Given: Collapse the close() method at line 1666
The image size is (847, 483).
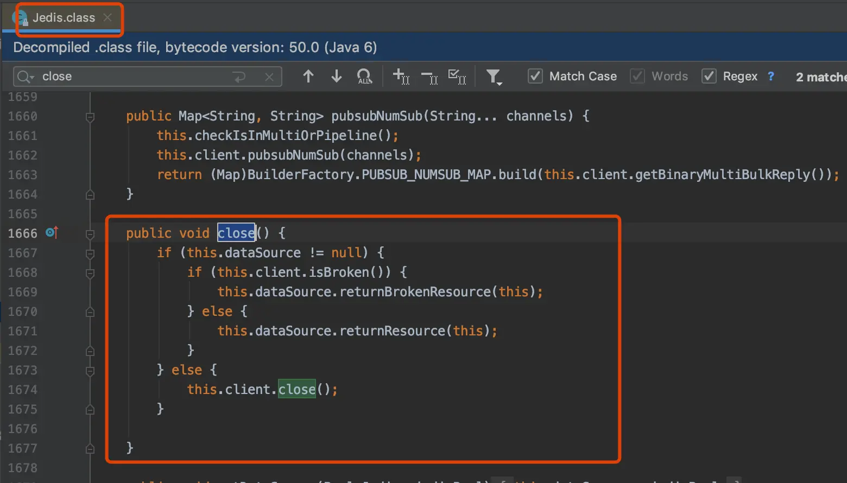Looking at the screenshot, I should pos(90,234).
